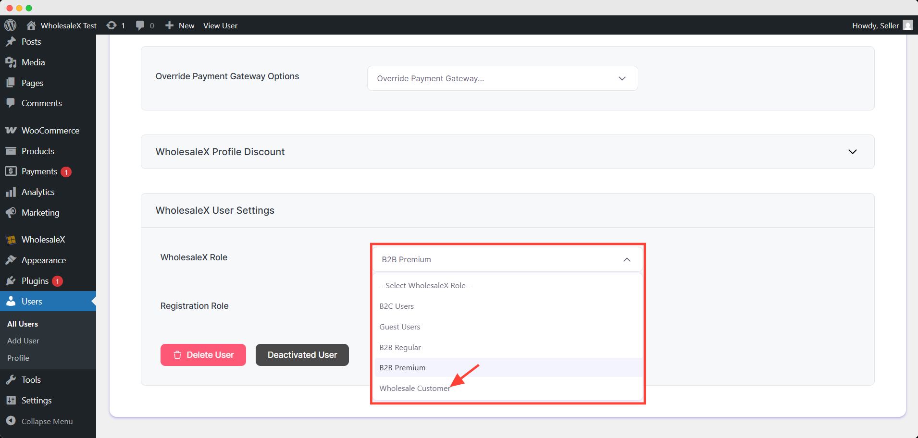Click the WooCommerce logo icon
This screenshot has height=438, width=918.
[11, 131]
